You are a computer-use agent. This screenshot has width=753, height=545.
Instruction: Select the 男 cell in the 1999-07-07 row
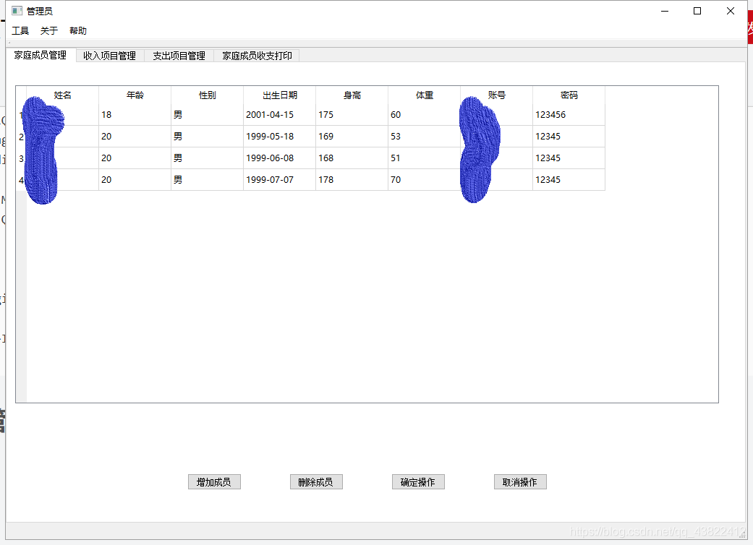click(208, 179)
